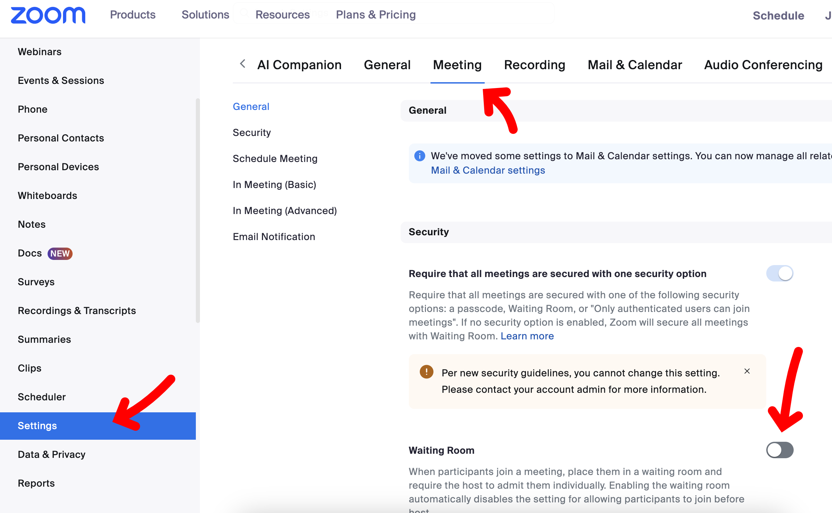The width and height of the screenshot is (832, 513).
Task: Click the header search field
Action: pyautogui.click(x=394, y=13)
